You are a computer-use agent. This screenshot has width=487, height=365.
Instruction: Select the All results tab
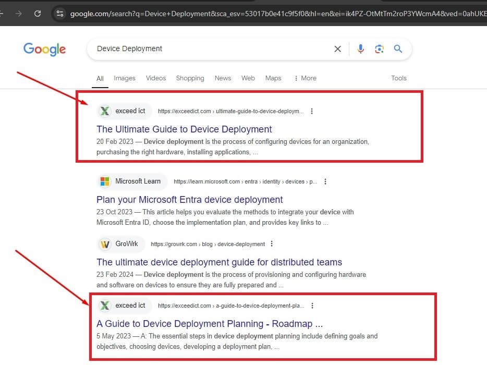100,78
